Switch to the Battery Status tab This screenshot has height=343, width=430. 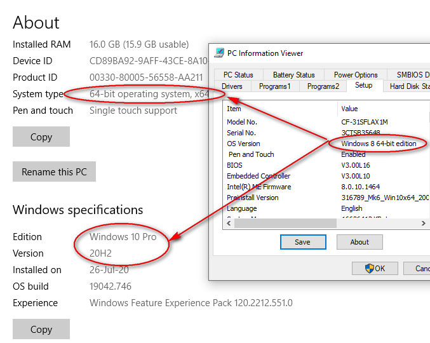click(293, 74)
